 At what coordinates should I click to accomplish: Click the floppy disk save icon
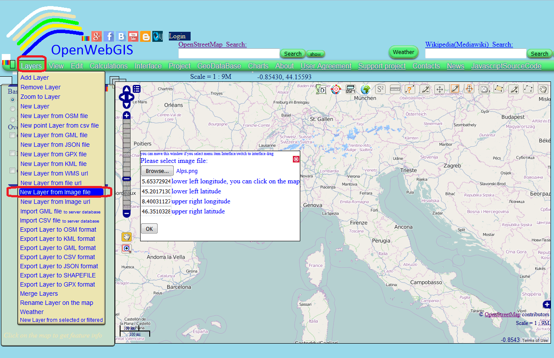point(484,89)
